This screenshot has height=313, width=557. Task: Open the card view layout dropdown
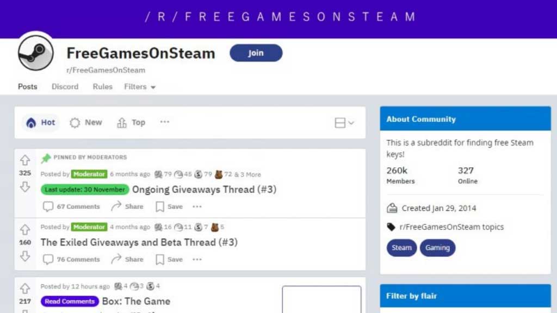coord(344,123)
